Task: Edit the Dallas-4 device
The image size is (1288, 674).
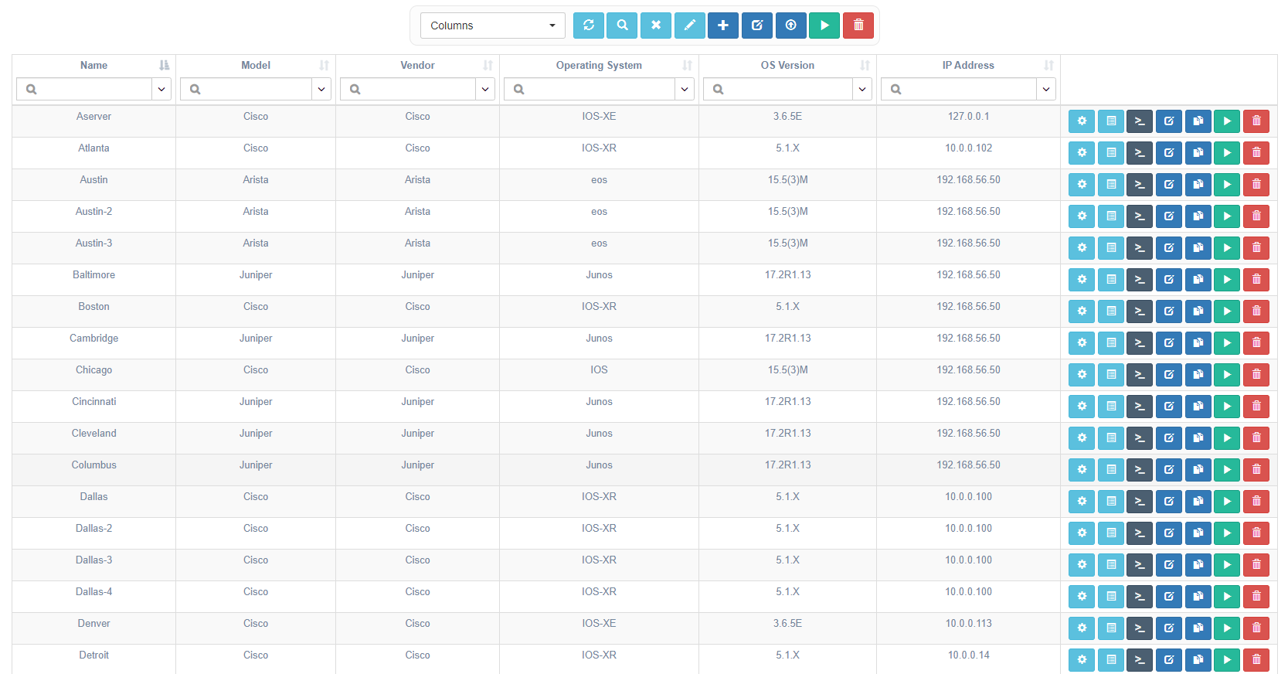Action: [x=1169, y=597]
